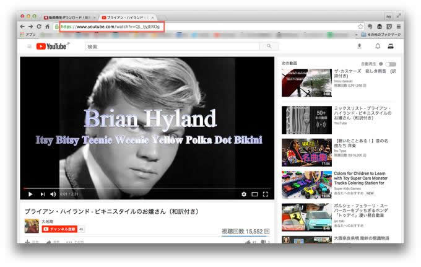Open YouTube notifications bell

(377, 46)
